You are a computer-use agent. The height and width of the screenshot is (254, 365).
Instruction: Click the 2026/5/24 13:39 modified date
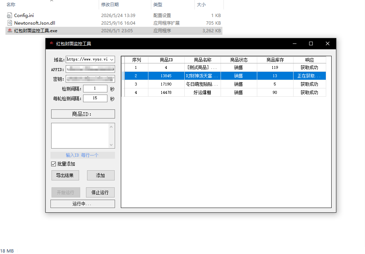click(118, 15)
